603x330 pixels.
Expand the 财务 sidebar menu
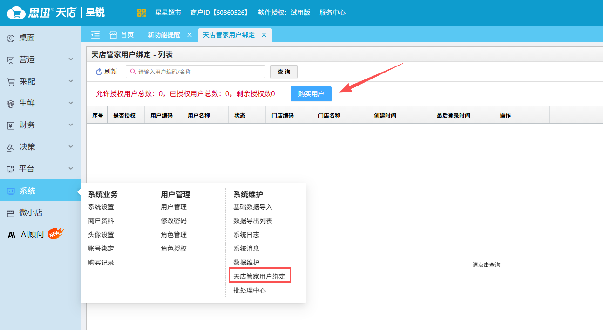40,125
